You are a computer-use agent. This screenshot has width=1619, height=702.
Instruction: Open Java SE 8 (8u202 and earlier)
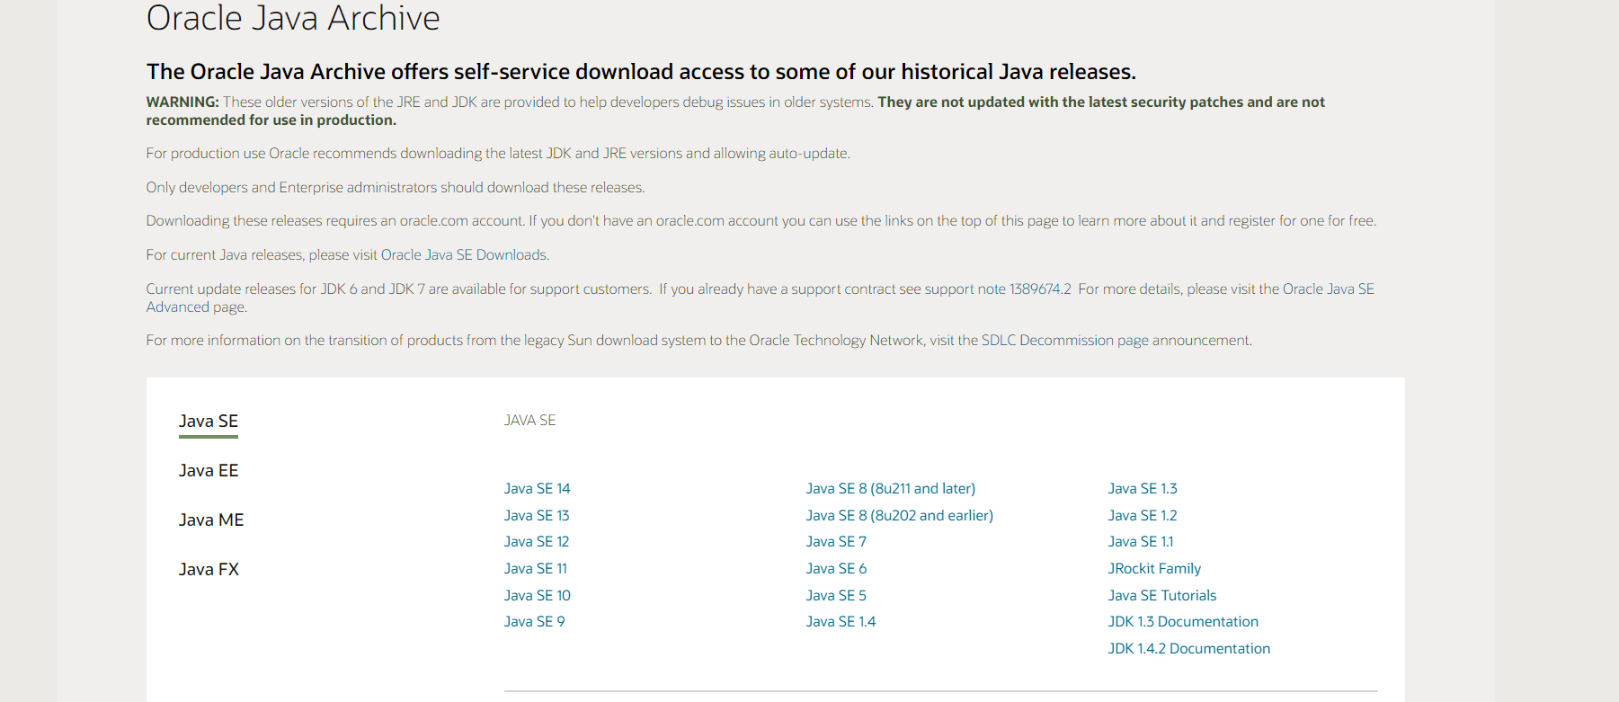click(x=899, y=516)
